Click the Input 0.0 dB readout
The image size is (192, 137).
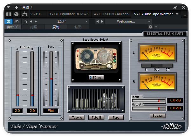tap(175, 100)
